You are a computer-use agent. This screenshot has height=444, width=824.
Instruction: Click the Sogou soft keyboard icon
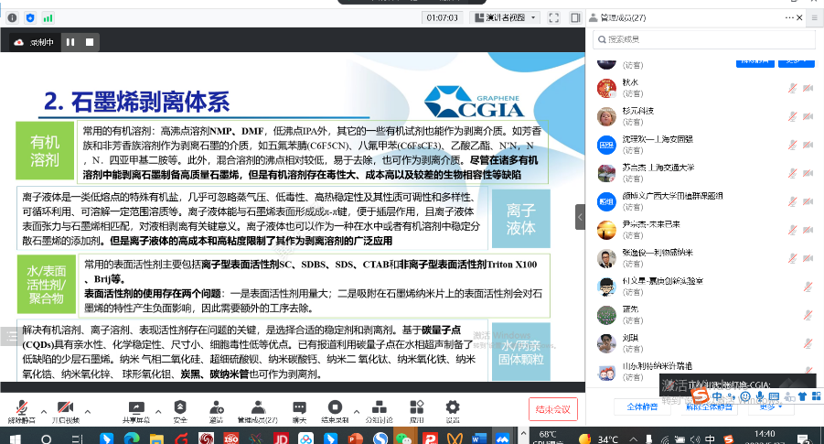(x=774, y=396)
